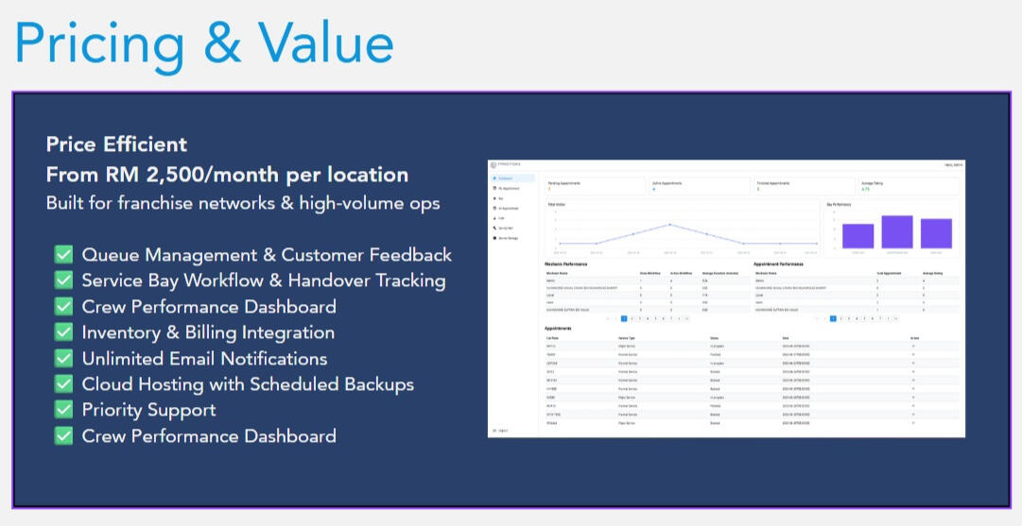Image resolution: width=1022 pixels, height=526 pixels.
Task: Click Inventory & Billing Integration text
Action: 209,332
